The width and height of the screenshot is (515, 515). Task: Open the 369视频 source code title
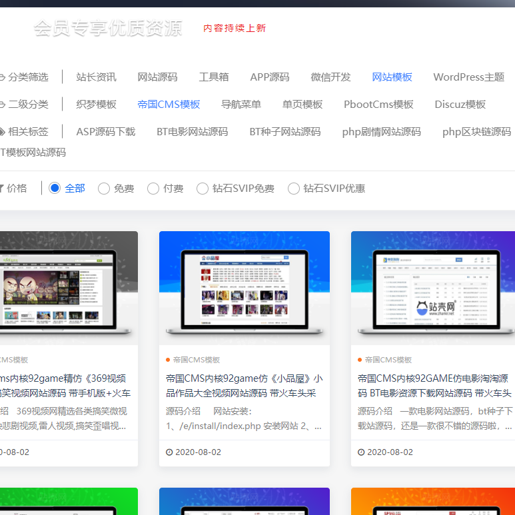point(65,386)
